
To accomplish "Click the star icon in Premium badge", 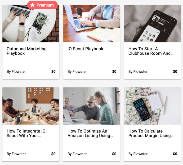I will 33,5.
